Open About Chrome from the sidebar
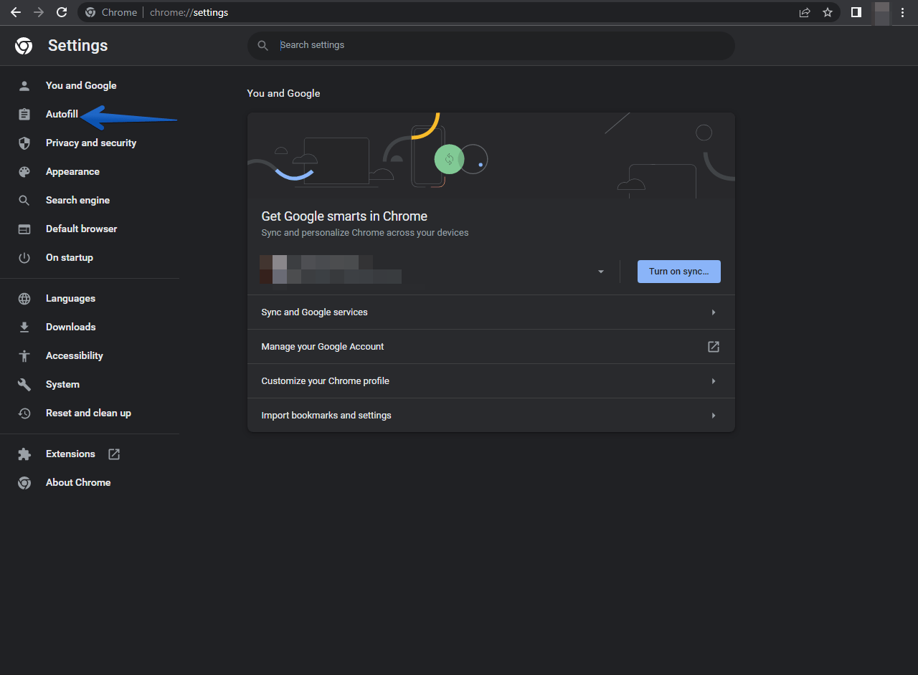Image resolution: width=918 pixels, height=675 pixels. pyautogui.click(x=78, y=483)
